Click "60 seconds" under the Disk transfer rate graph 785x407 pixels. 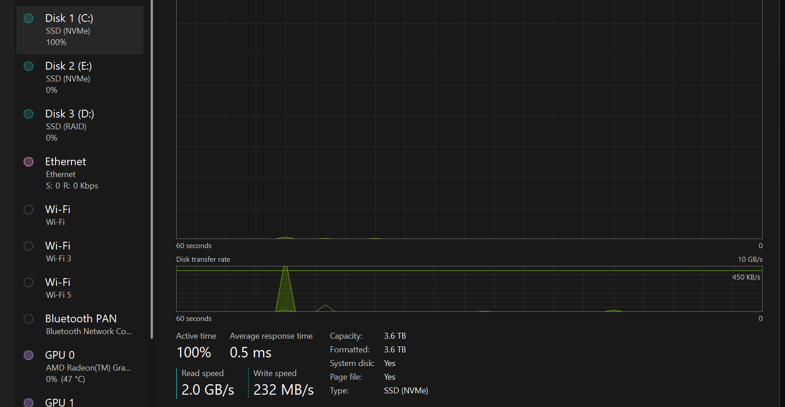click(x=194, y=319)
